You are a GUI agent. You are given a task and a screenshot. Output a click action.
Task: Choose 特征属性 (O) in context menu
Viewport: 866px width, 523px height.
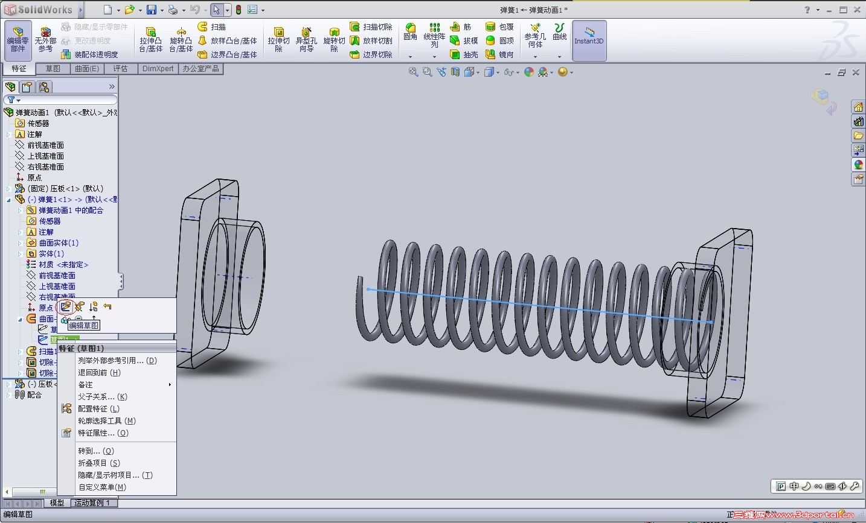(117, 433)
